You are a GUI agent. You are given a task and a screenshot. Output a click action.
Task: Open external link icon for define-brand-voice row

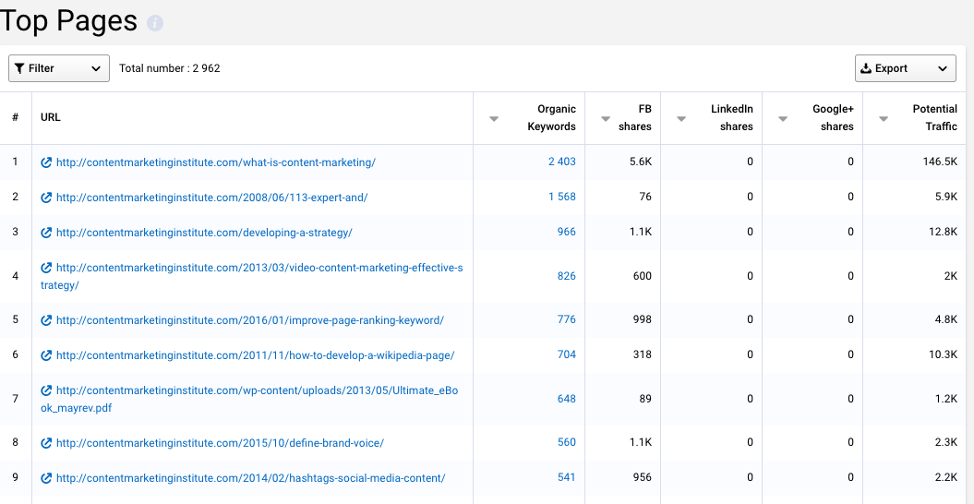pyautogui.click(x=46, y=443)
